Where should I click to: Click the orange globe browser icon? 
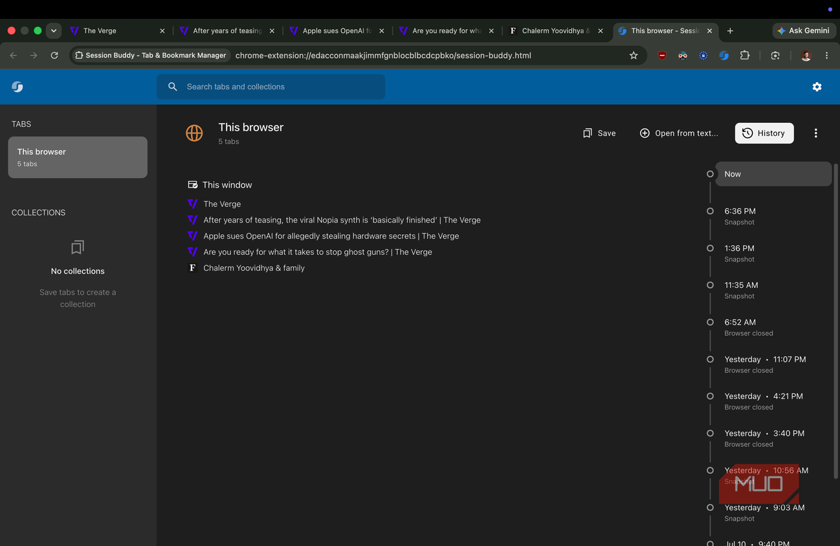coord(194,133)
